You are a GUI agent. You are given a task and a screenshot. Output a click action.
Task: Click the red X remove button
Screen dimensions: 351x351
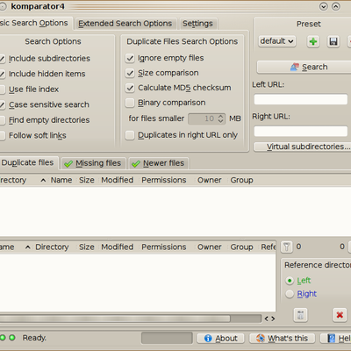(x=340, y=315)
